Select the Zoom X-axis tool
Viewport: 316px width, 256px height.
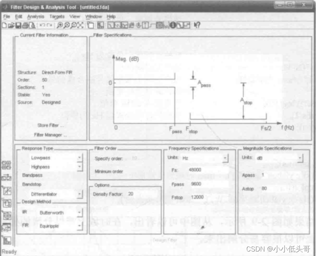[x=67, y=25]
